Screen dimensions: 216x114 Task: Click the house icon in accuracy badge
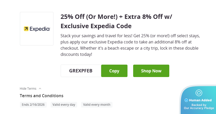199,93
